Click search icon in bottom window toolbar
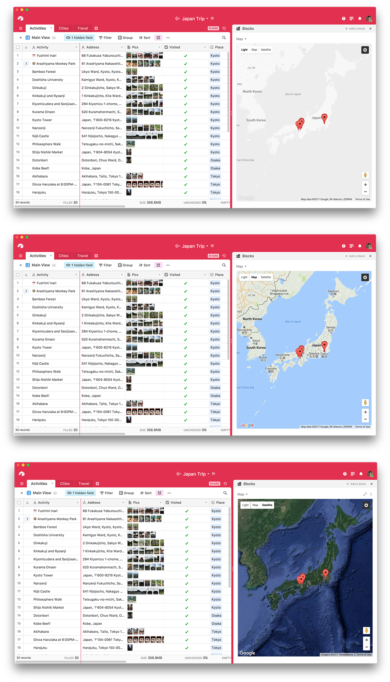 [x=225, y=493]
